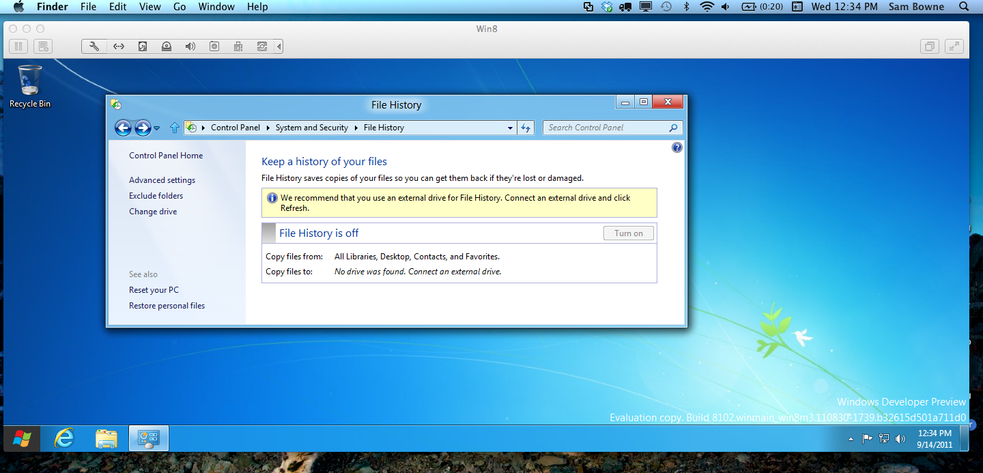Click the Bluetooth menu bar icon
Viewport: 983px width, 473px height.
point(687,7)
